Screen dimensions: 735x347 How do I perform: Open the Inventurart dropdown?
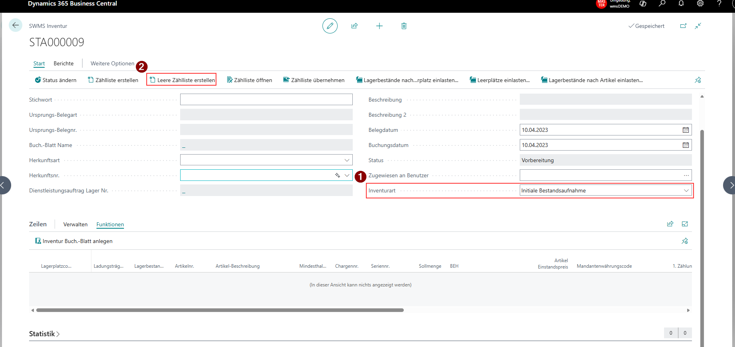coord(686,190)
